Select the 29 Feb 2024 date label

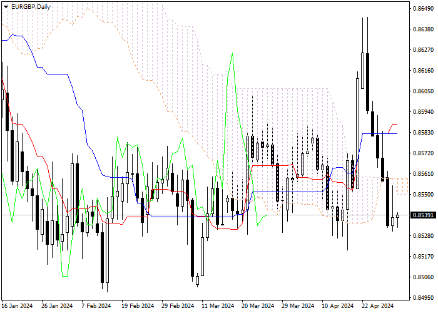coord(178,306)
